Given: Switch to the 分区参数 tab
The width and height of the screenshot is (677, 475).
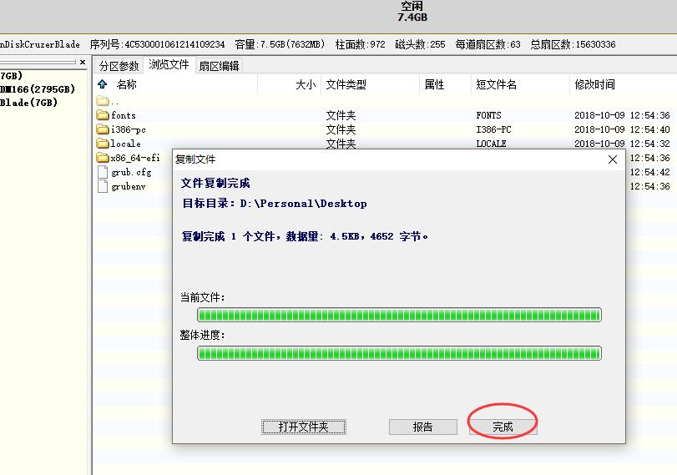Looking at the screenshot, I should coord(119,66).
